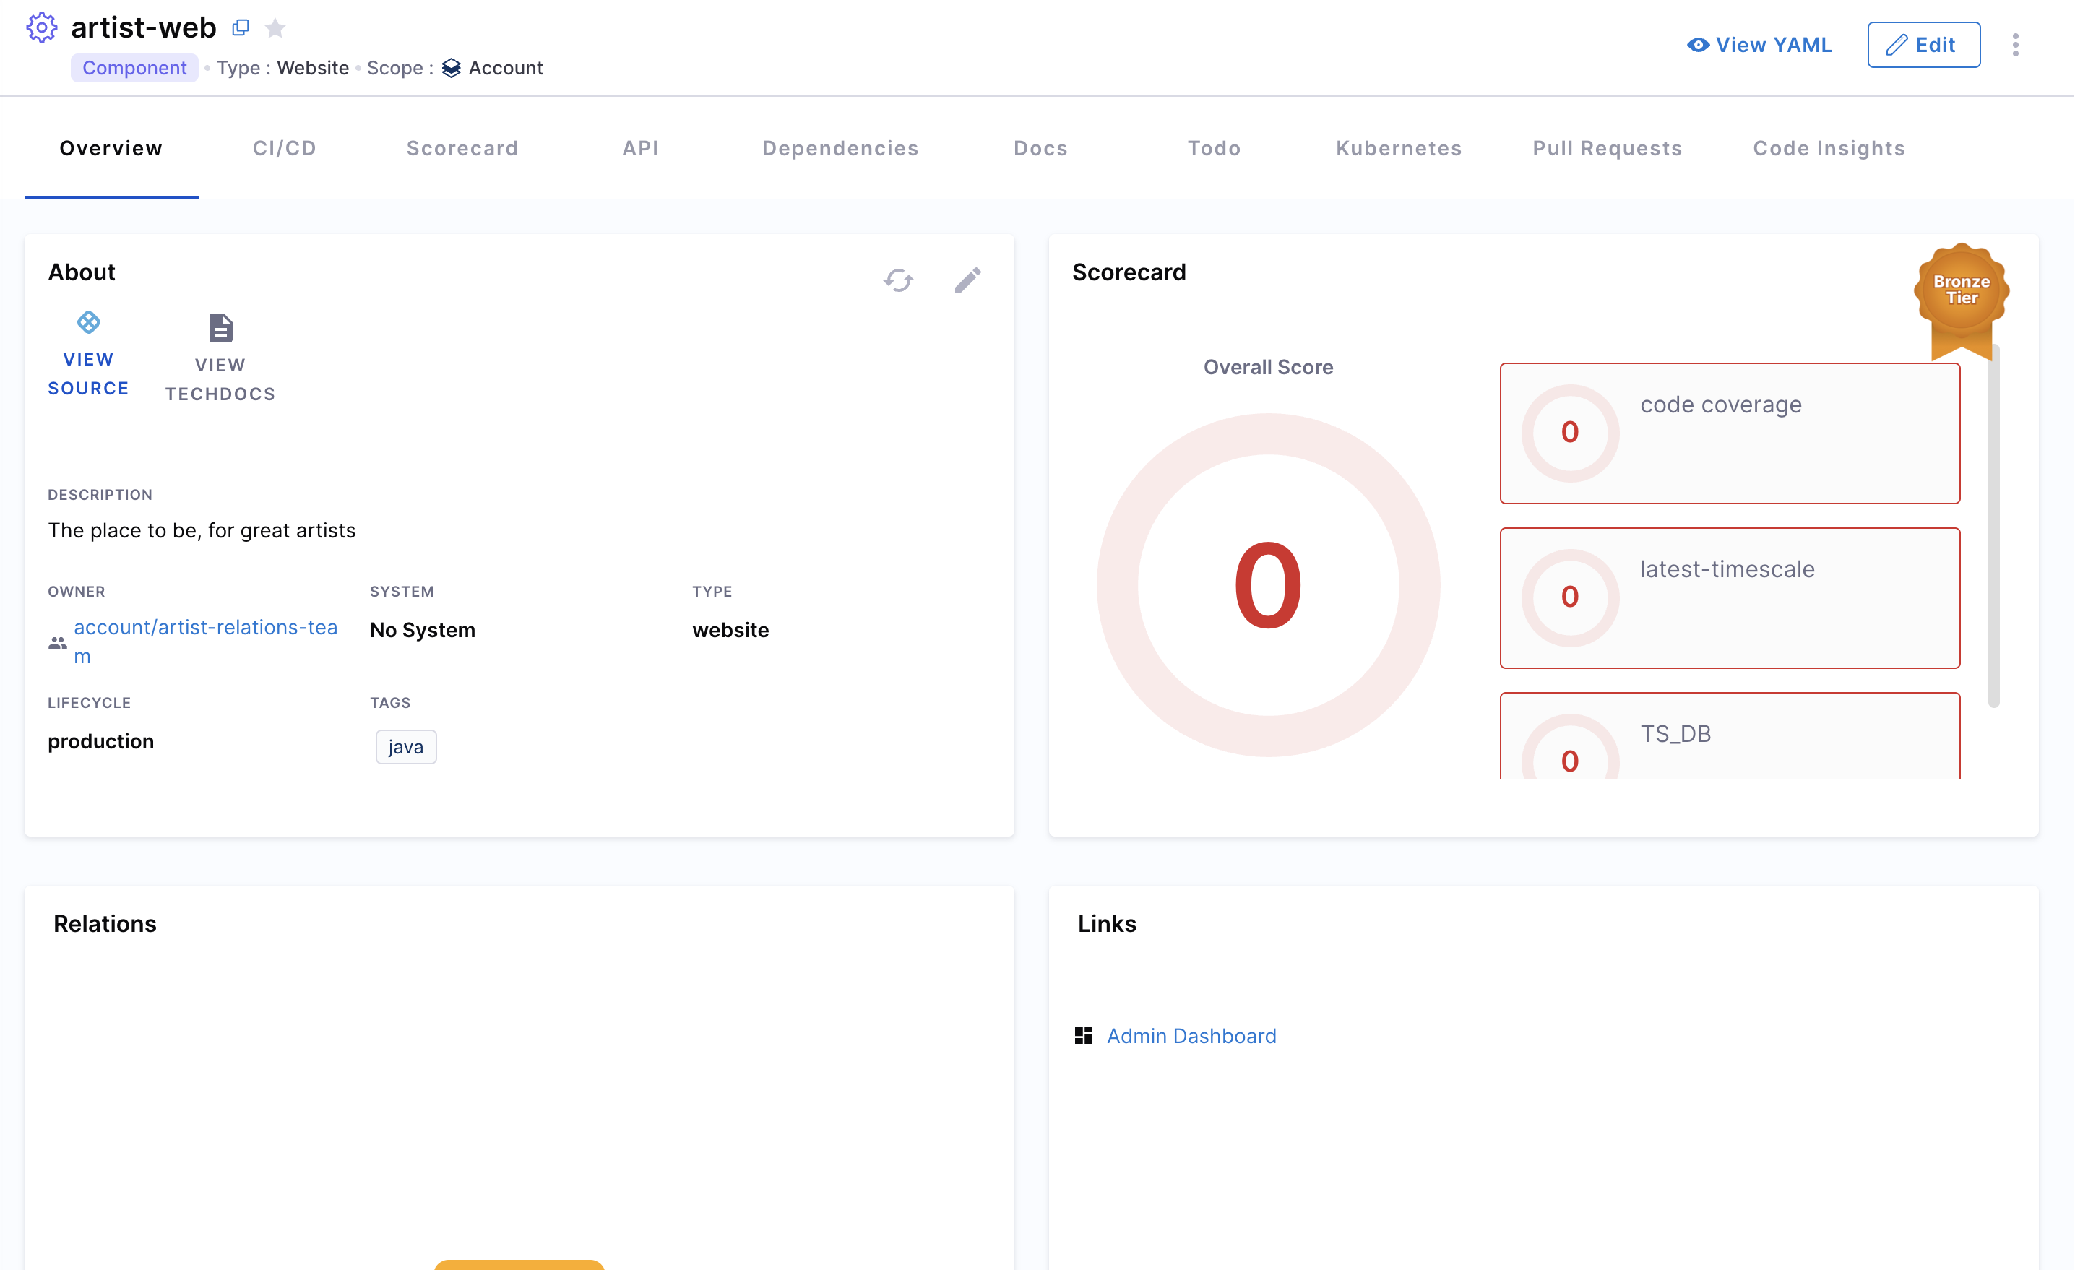Open View Source diamond icon

[88, 322]
